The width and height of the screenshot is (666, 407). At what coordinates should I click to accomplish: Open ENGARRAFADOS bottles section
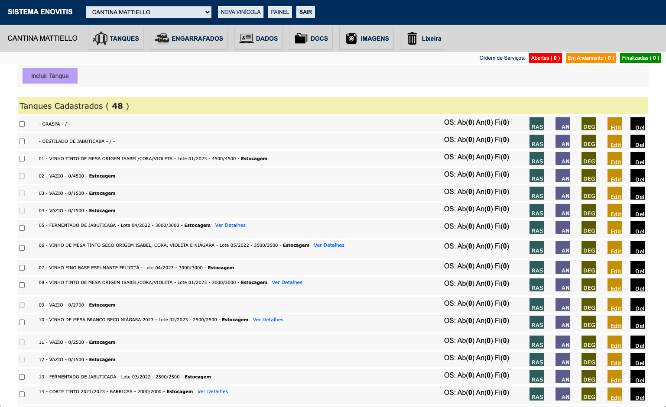coord(189,39)
